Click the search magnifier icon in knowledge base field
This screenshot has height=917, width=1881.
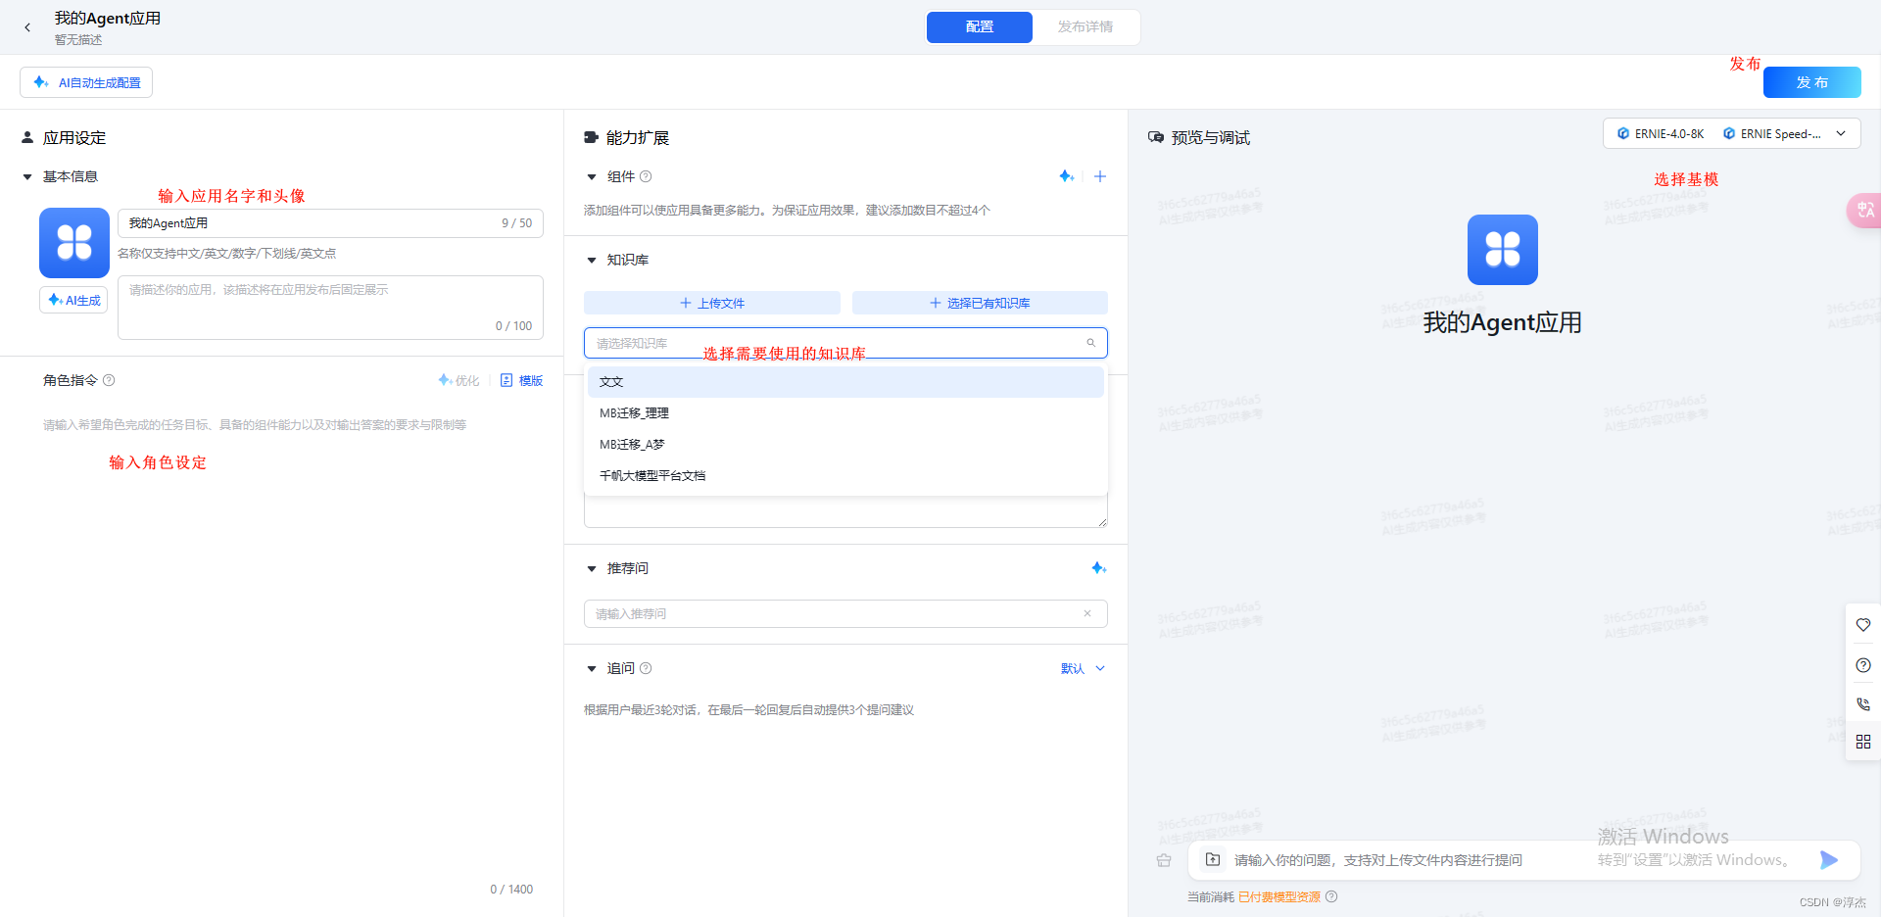(x=1090, y=343)
